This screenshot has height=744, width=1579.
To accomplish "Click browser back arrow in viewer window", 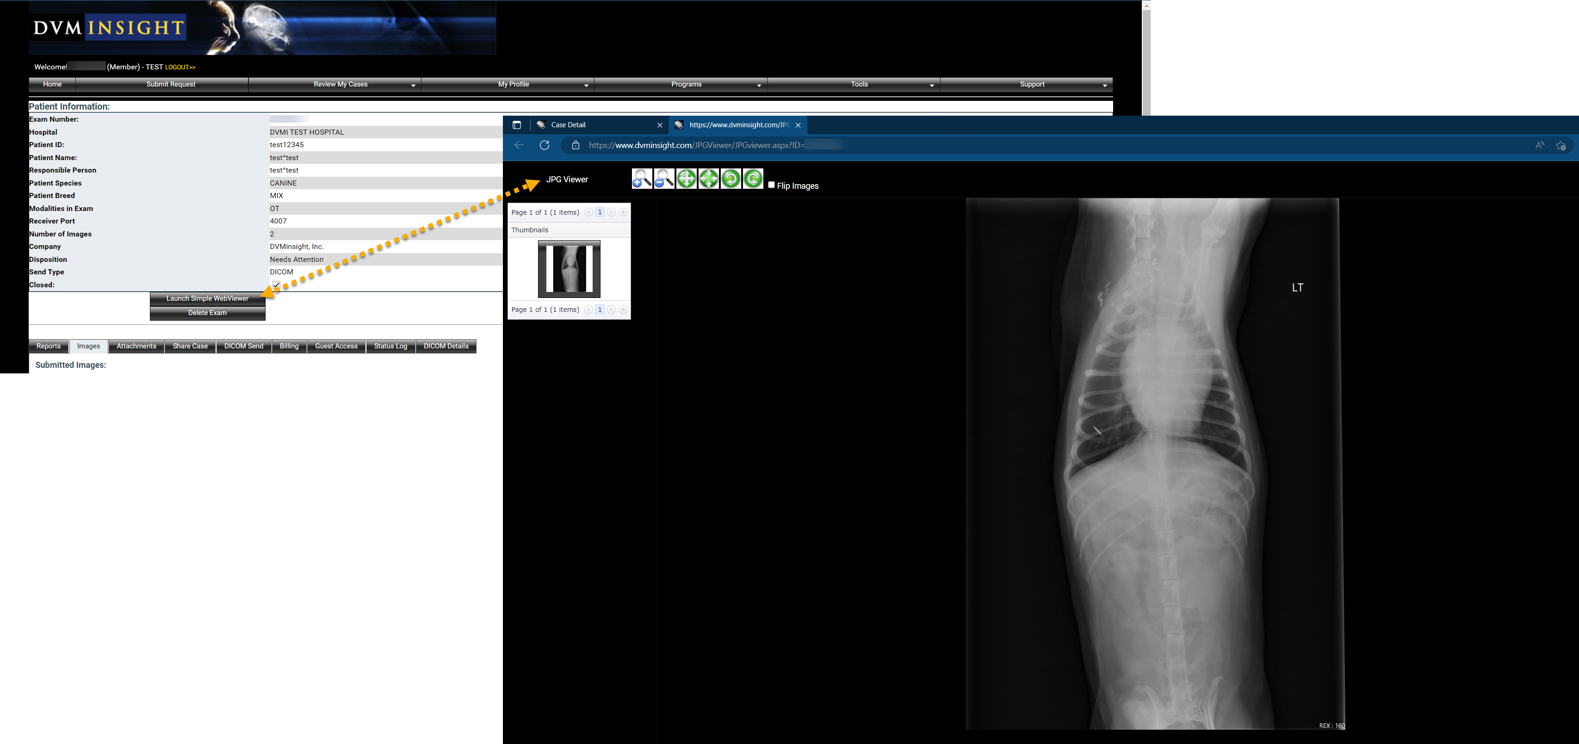I will click(519, 145).
